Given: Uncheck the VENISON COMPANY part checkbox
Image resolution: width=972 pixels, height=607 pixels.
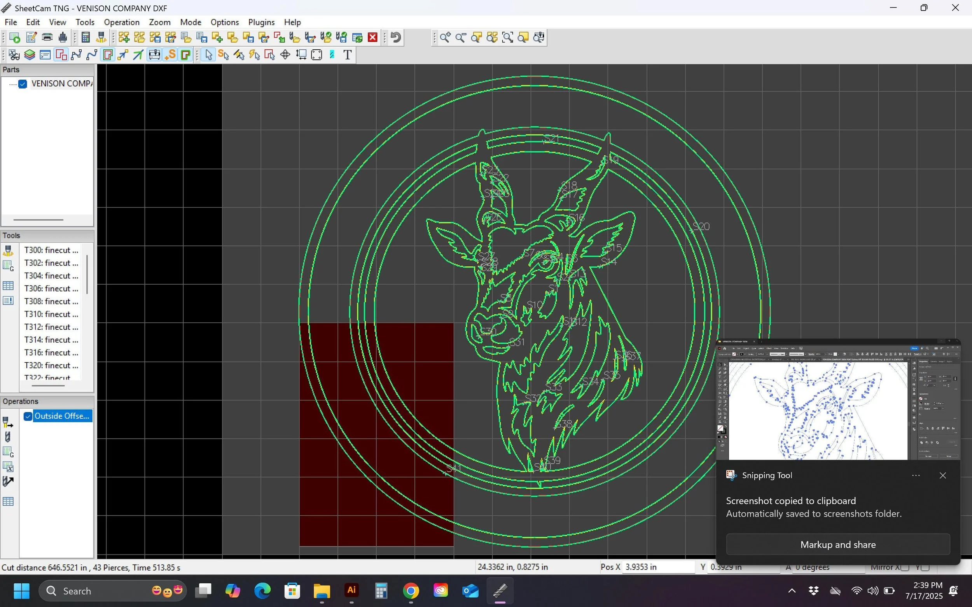Looking at the screenshot, I should (23, 83).
